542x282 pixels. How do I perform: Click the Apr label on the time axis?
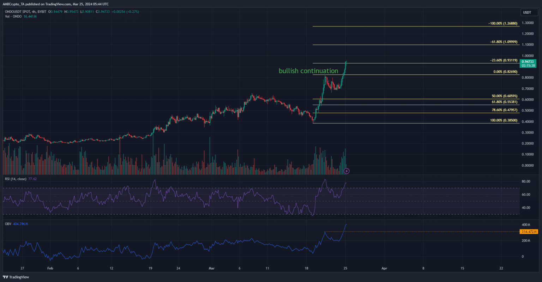[x=384, y=268]
